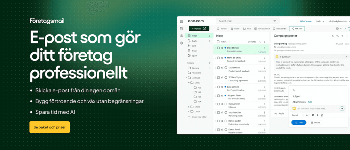This screenshot has height=150, width=350.
Task: Click the search filter options icon
Action: tap(275, 21)
